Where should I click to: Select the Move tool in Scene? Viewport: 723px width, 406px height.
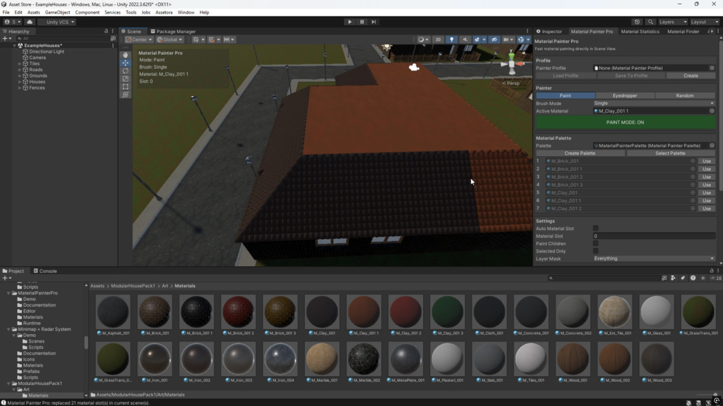[125, 63]
